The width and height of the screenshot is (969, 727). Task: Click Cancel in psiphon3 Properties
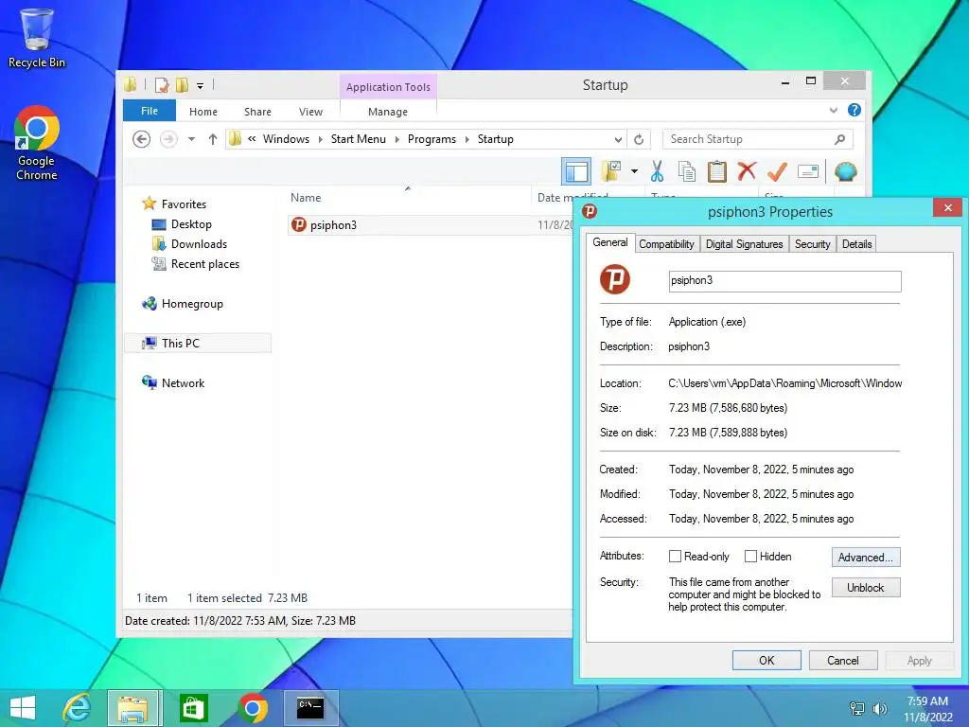pyautogui.click(x=843, y=660)
